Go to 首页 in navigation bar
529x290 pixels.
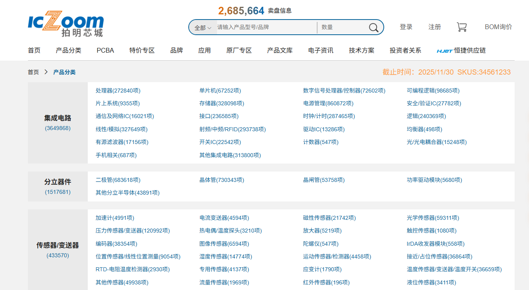pyautogui.click(x=34, y=50)
